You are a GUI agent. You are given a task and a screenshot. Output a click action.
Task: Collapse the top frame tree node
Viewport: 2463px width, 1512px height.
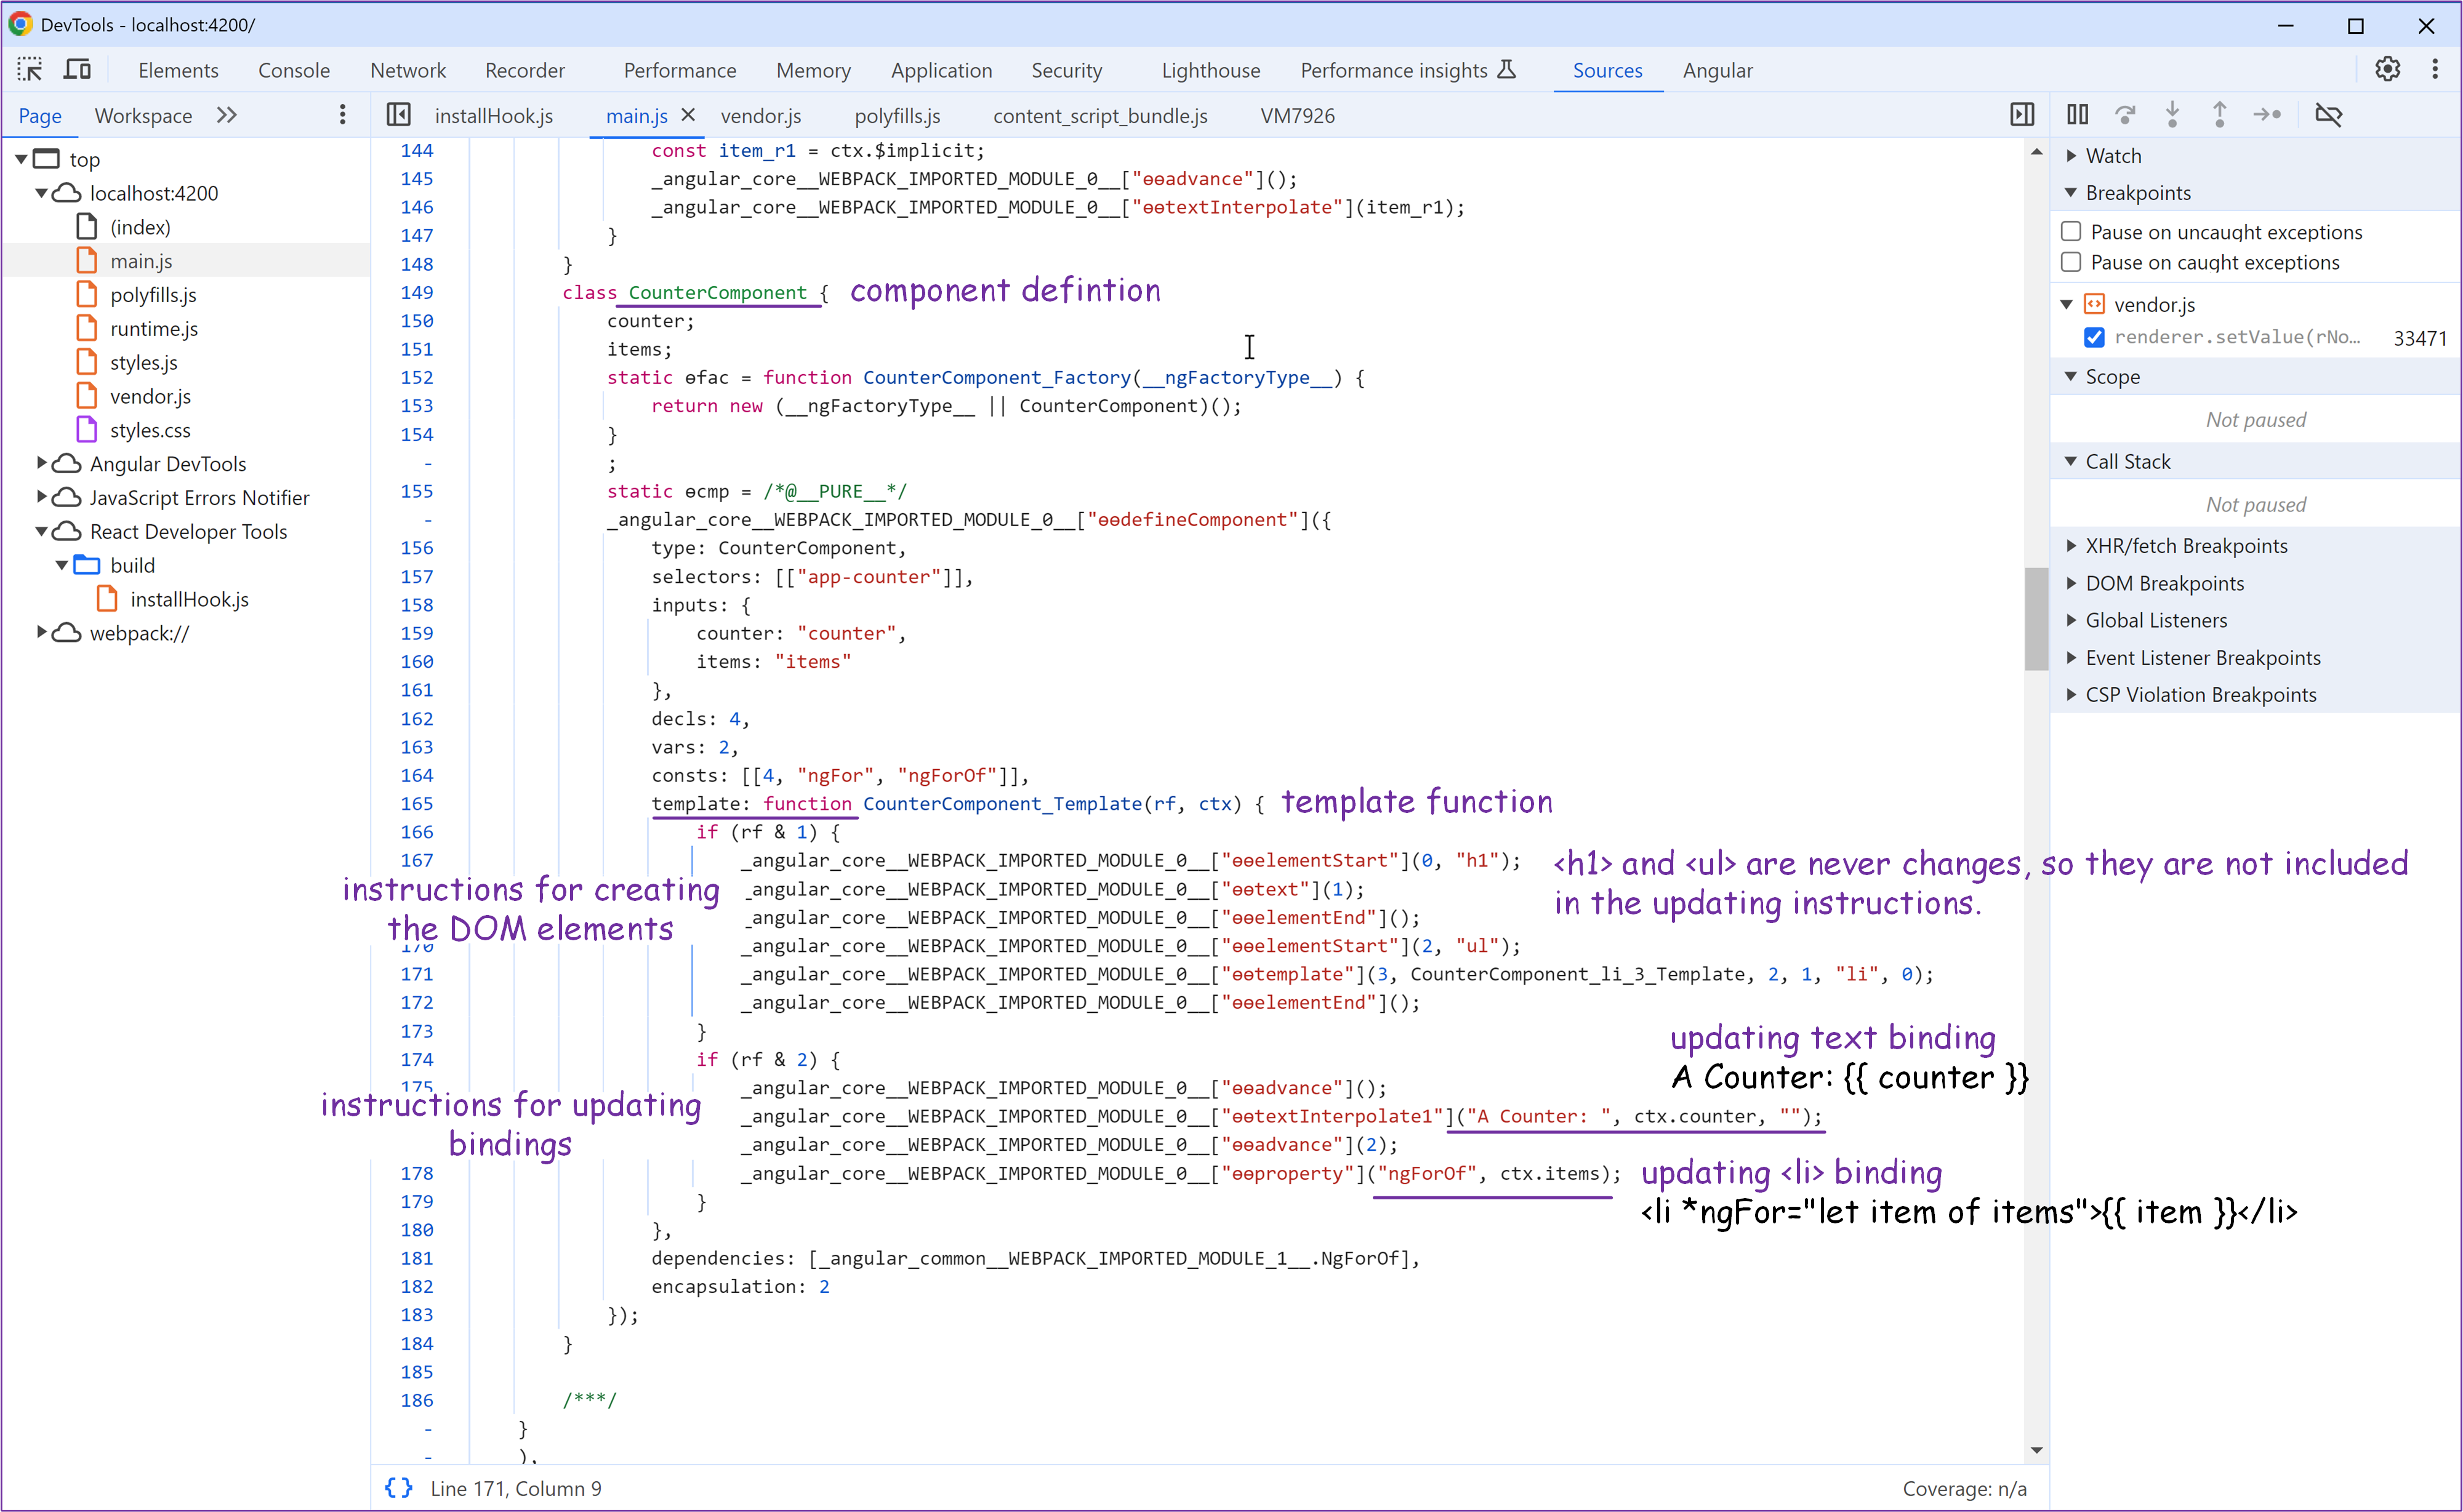[21, 159]
